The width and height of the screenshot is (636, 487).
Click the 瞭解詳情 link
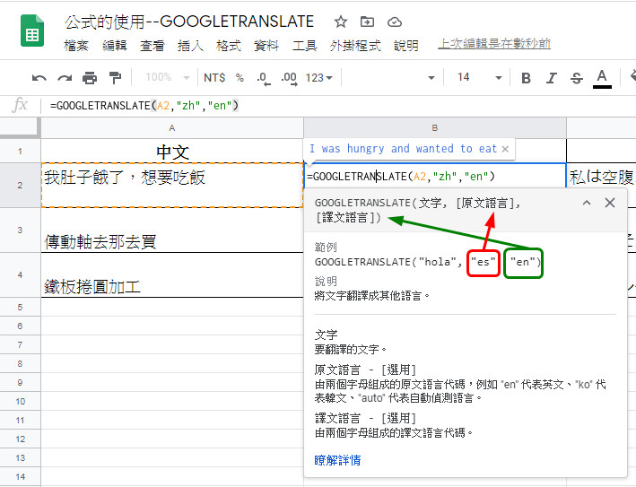(x=337, y=460)
